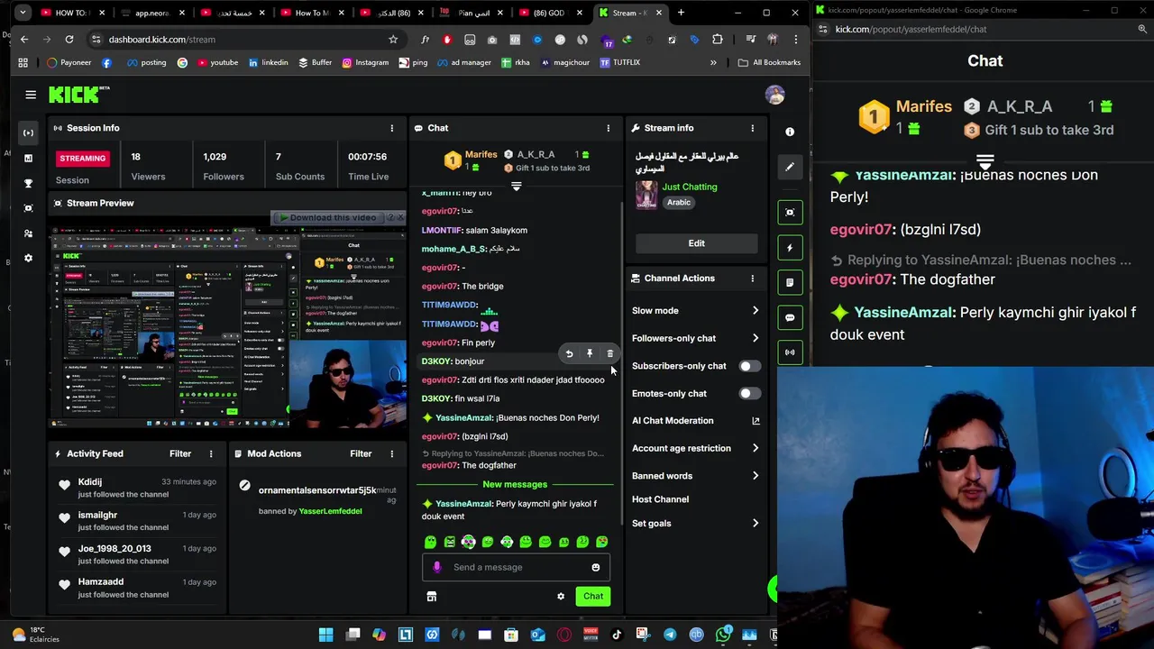This screenshot has height=649, width=1154.
Task: Click in Send a message field
Action: coord(516,567)
